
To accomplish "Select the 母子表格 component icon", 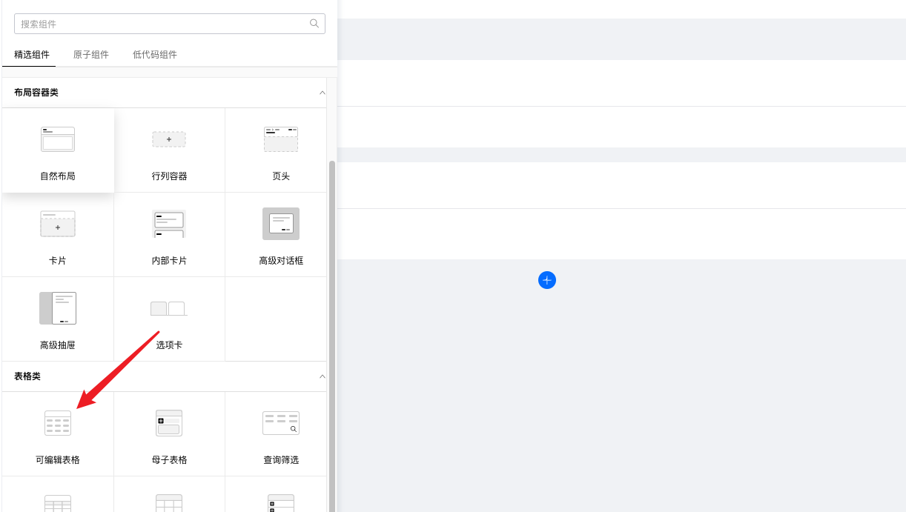I will 169,423.
